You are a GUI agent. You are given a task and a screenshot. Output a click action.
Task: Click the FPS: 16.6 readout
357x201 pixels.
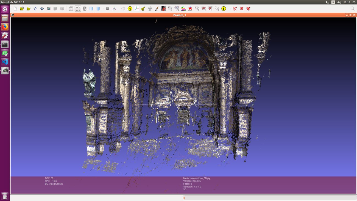coord(51,181)
